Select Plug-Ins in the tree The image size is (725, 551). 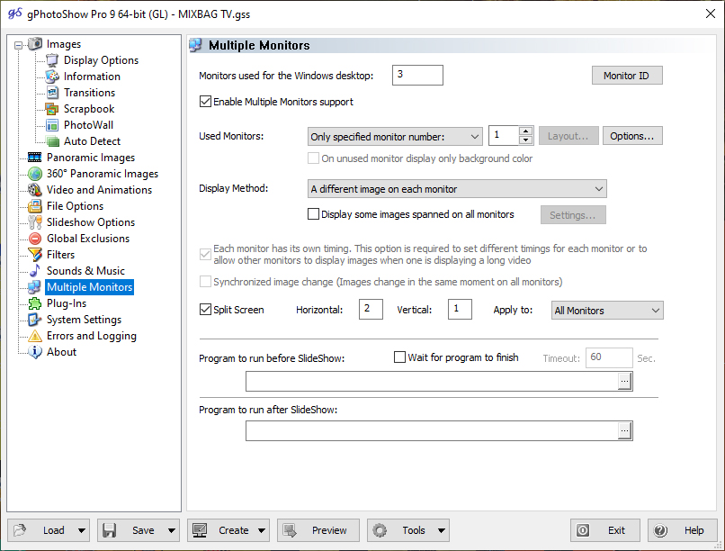[x=67, y=303]
